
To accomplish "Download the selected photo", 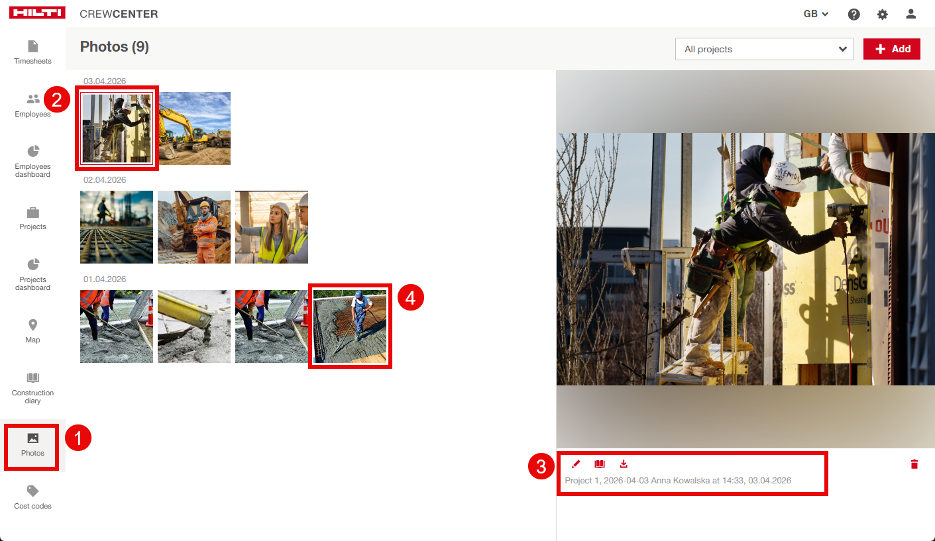I will pos(624,464).
